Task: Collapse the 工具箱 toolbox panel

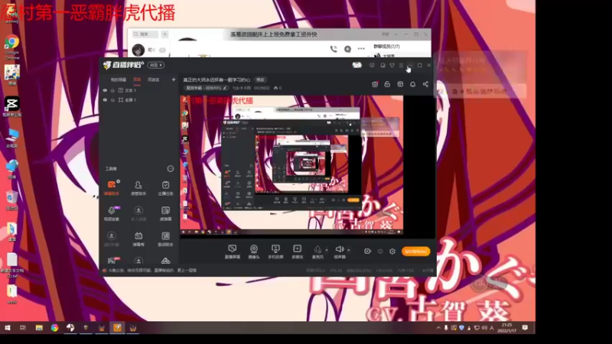Action: tap(170, 168)
